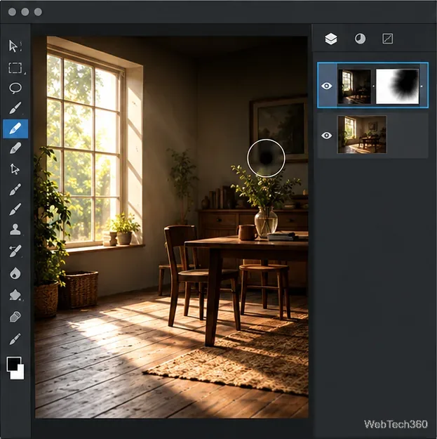Click the black foreground color swatch
Screen dimensions: 437x439
coord(13,363)
